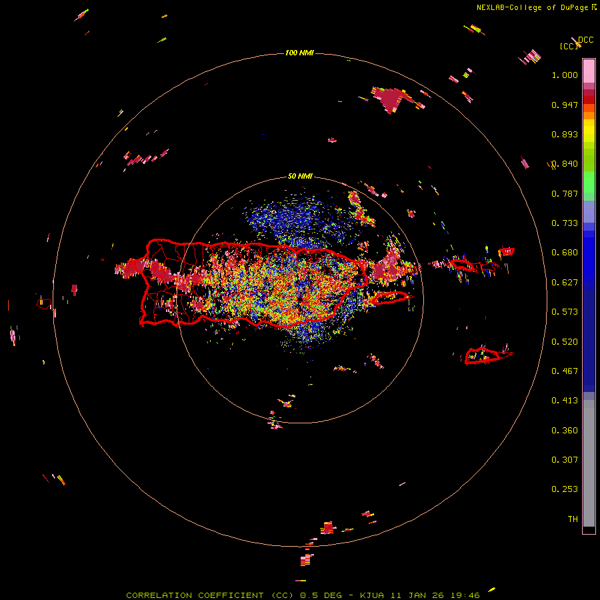
Task: Click the 0.253 color scale value
Action: [x=565, y=489]
